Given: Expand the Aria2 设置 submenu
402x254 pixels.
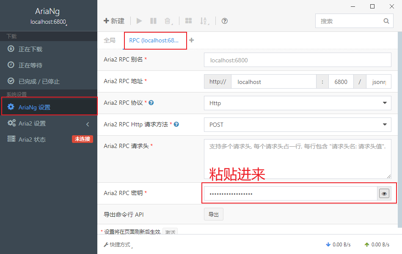Looking at the screenshot, I should click(x=49, y=123).
